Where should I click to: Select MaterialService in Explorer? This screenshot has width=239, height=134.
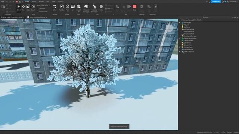(189, 29)
